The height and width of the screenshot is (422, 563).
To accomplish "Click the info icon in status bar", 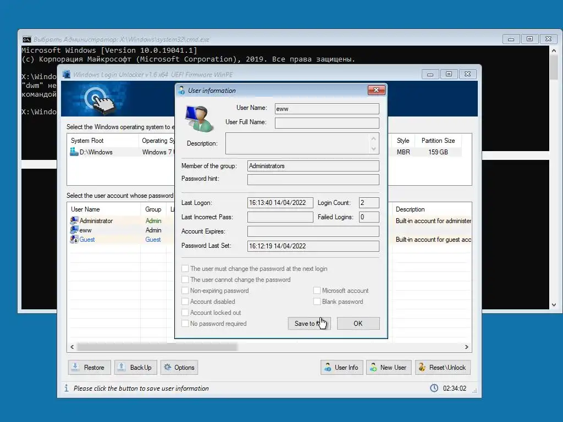I will 67,388.
